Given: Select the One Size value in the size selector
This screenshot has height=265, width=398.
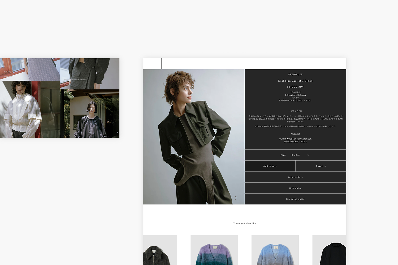Looking at the screenshot, I should pyautogui.click(x=295, y=155).
